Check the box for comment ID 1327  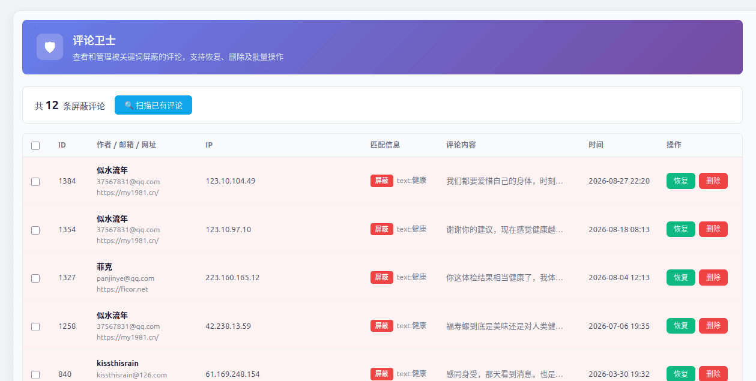pos(35,278)
